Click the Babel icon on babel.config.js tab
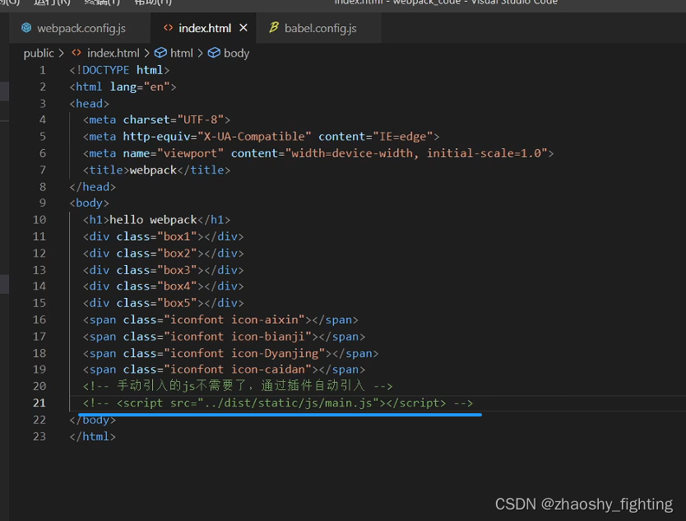This screenshot has height=521, width=686. 273,28
